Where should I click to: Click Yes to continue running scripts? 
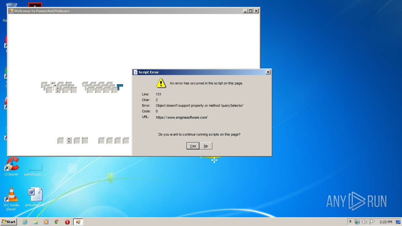193,146
